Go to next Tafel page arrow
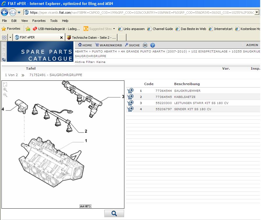This screenshot has height=220, width=261. [23, 75]
